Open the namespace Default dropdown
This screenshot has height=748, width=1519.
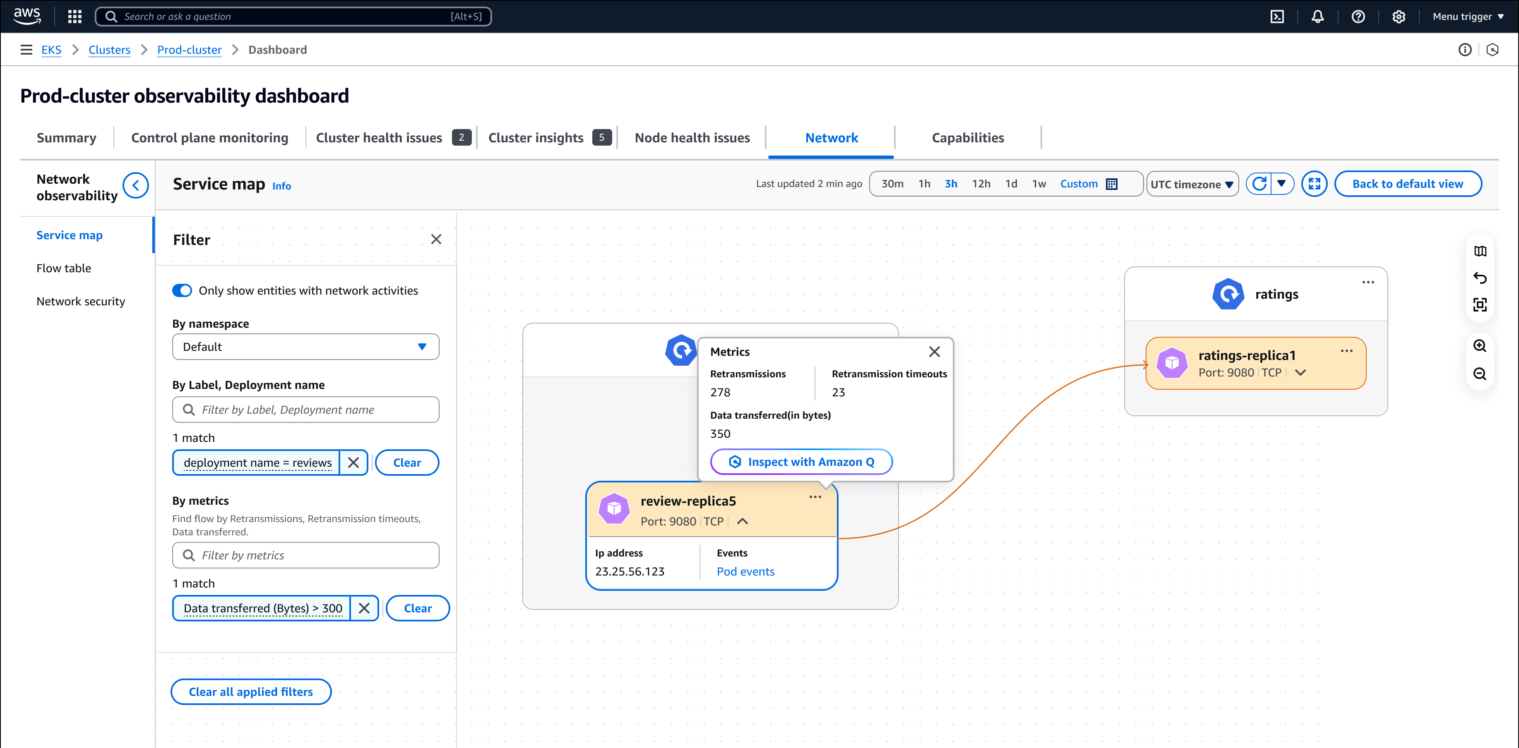(305, 347)
